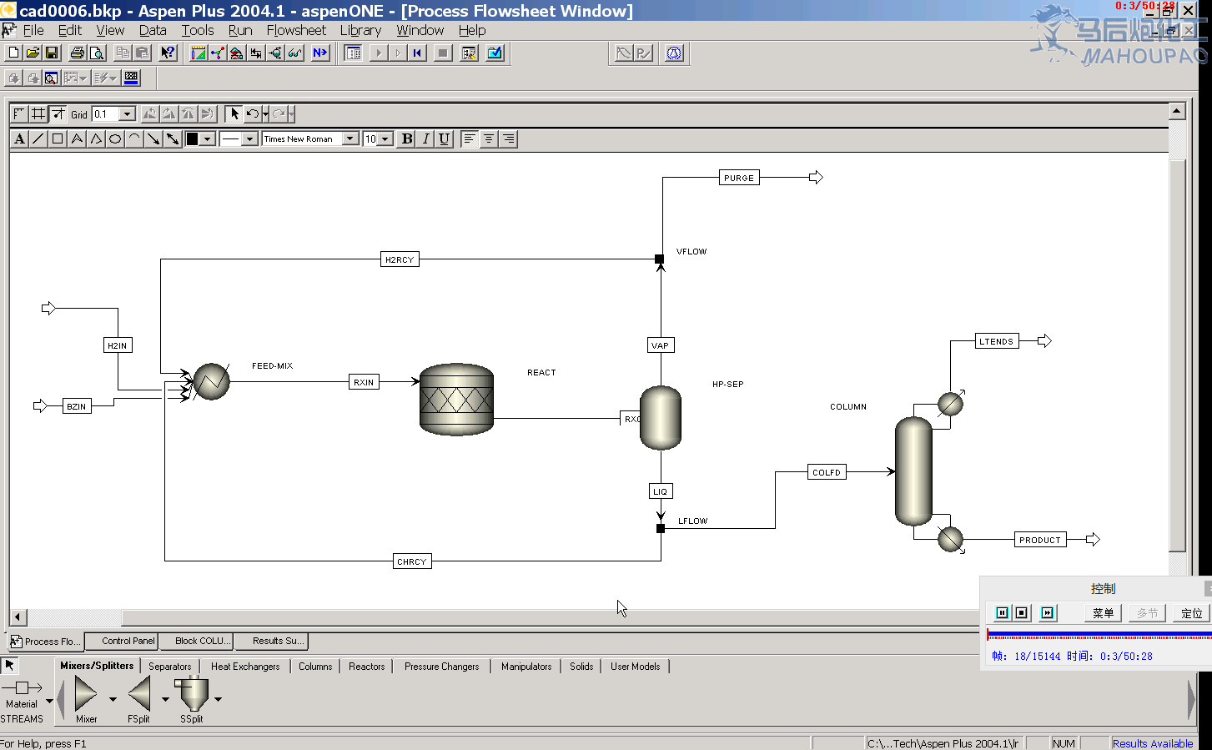Open the Check Results icon with checkmark
Screen dimensions: 1212x750
495,53
